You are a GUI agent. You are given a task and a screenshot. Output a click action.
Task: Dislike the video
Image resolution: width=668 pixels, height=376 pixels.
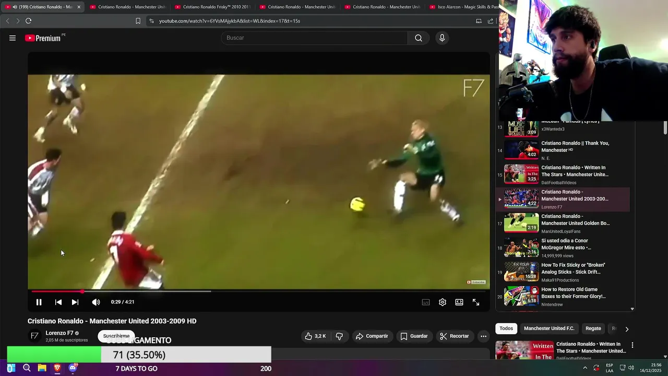[x=339, y=336]
